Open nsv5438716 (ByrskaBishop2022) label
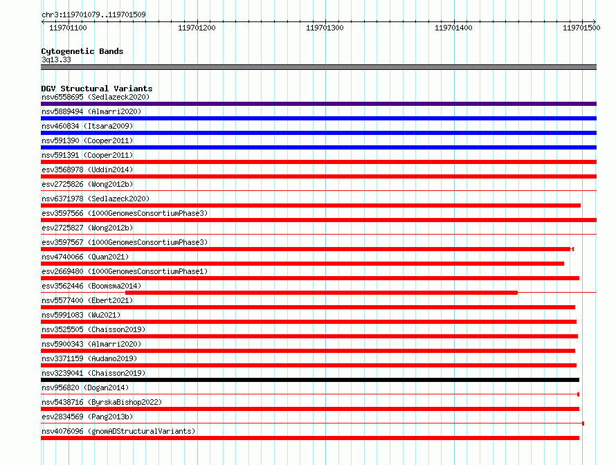This screenshot has width=616, height=465. pyautogui.click(x=102, y=402)
